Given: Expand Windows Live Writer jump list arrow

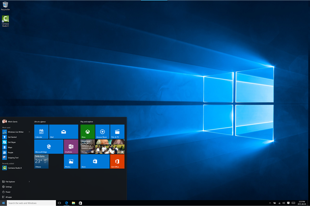Looking at the screenshot, I should pos(29,132).
